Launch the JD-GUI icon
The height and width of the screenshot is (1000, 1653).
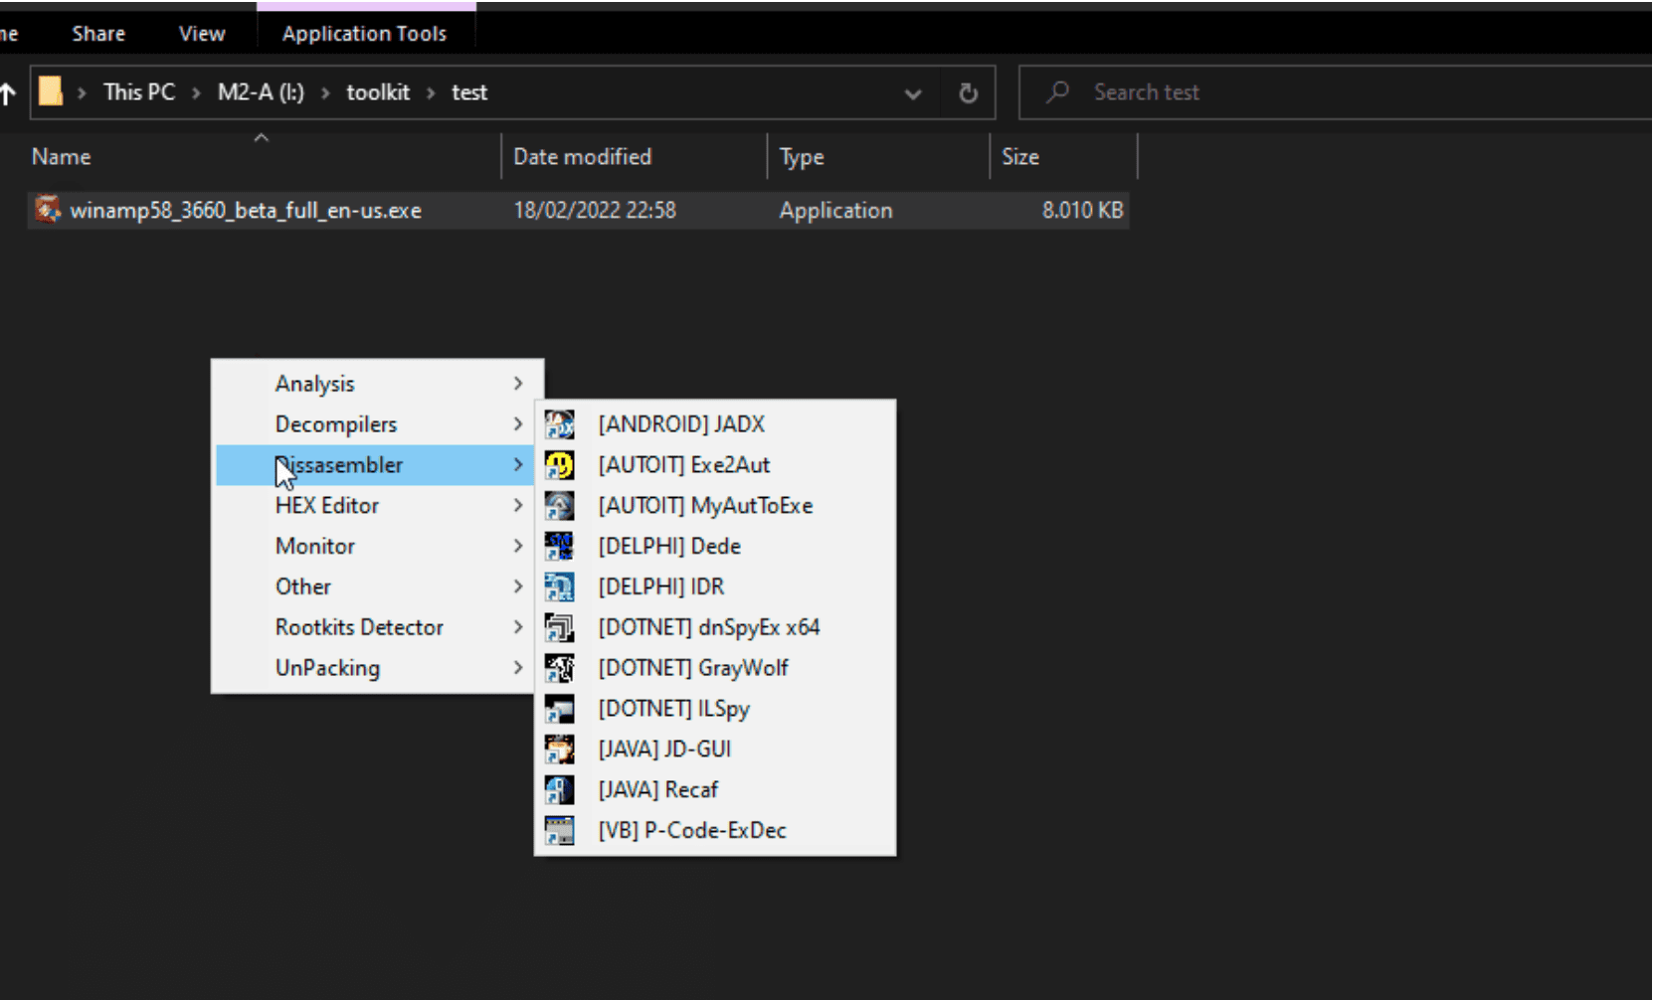(x=560, y=750)
